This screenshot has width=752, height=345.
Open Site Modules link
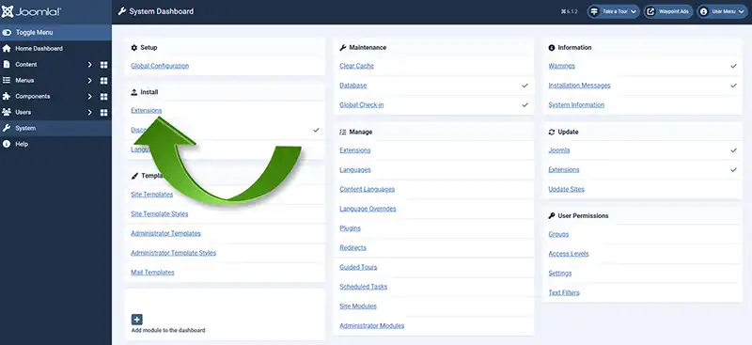tap(358, 306)
